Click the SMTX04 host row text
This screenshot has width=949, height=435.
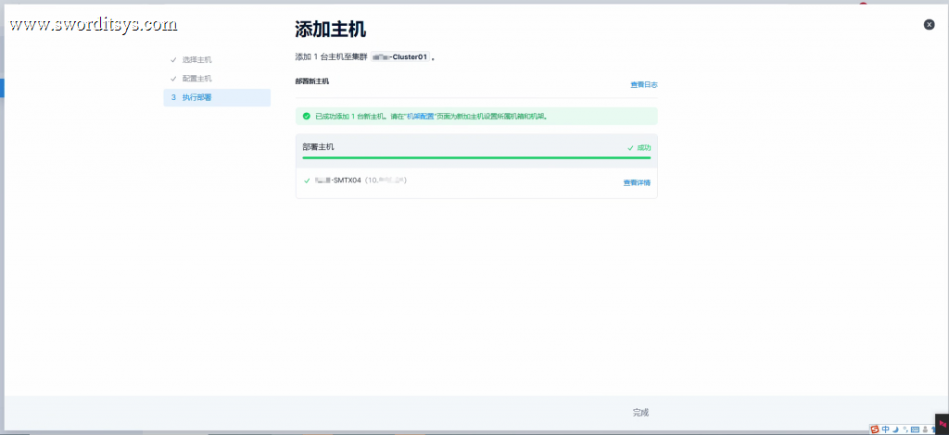361,180
